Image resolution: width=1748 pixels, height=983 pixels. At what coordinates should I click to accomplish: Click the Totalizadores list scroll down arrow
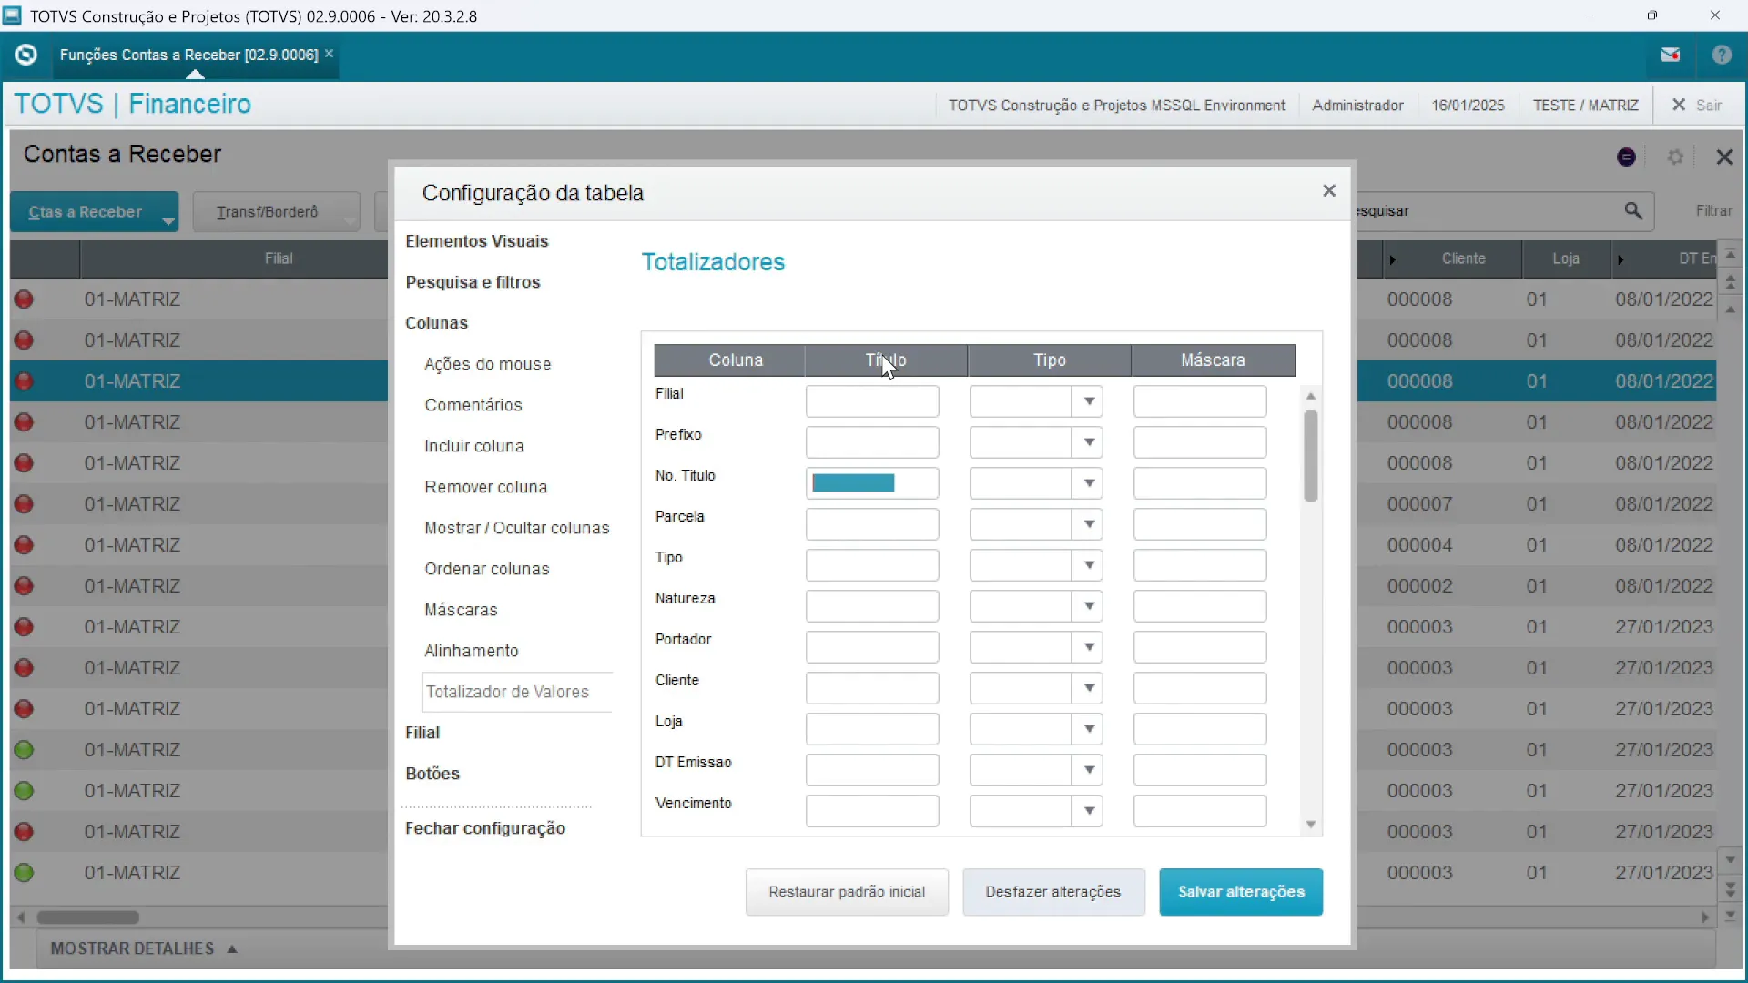coord(1311,825)
